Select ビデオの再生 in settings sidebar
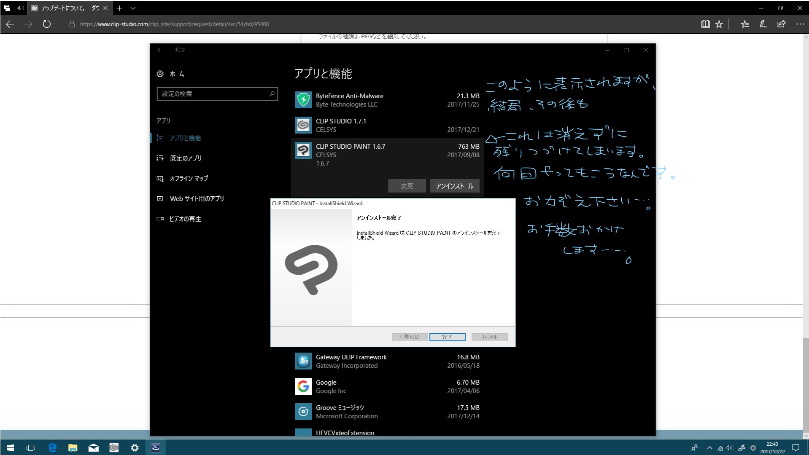Viewport: 809px width, 455px height. [185, 219]
